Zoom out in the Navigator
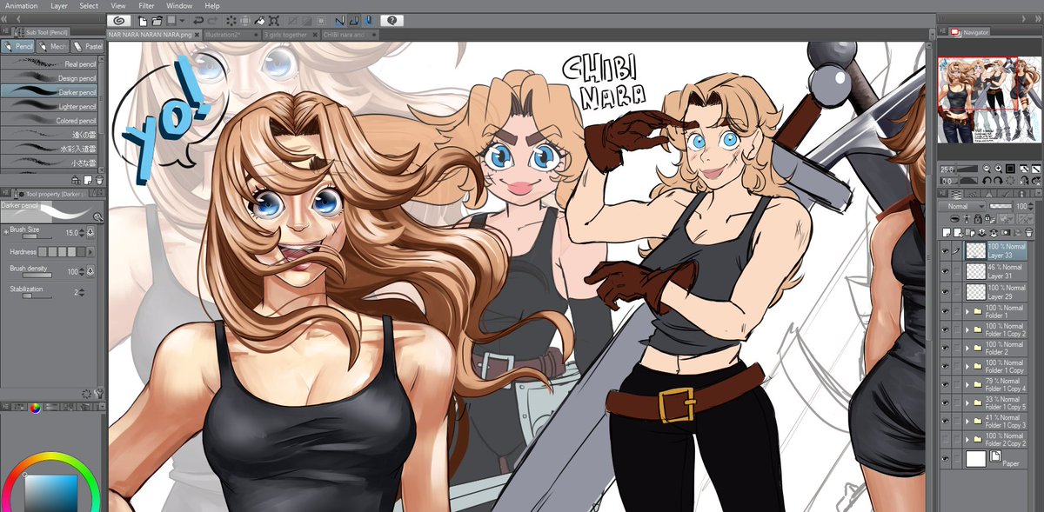This screenshot has height=512, width=1044. [x=987, y=169]
